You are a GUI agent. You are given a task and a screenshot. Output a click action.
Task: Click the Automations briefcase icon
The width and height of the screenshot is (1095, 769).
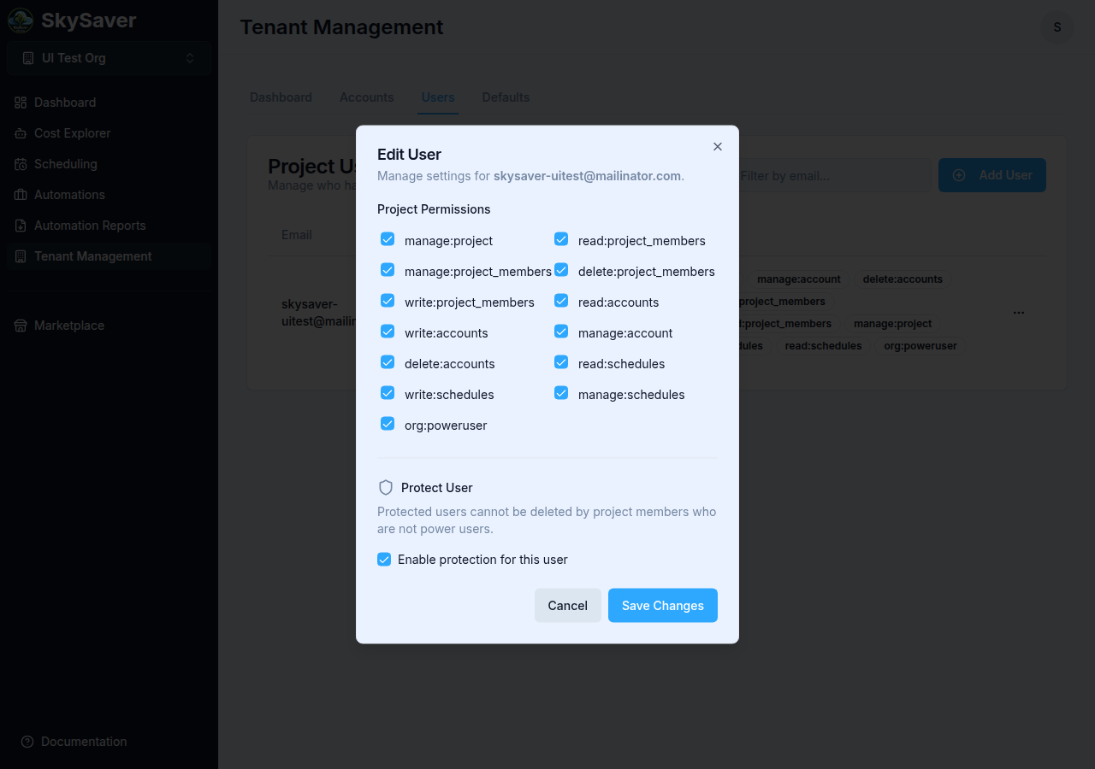pyautogui.click(x=21, y=195)
